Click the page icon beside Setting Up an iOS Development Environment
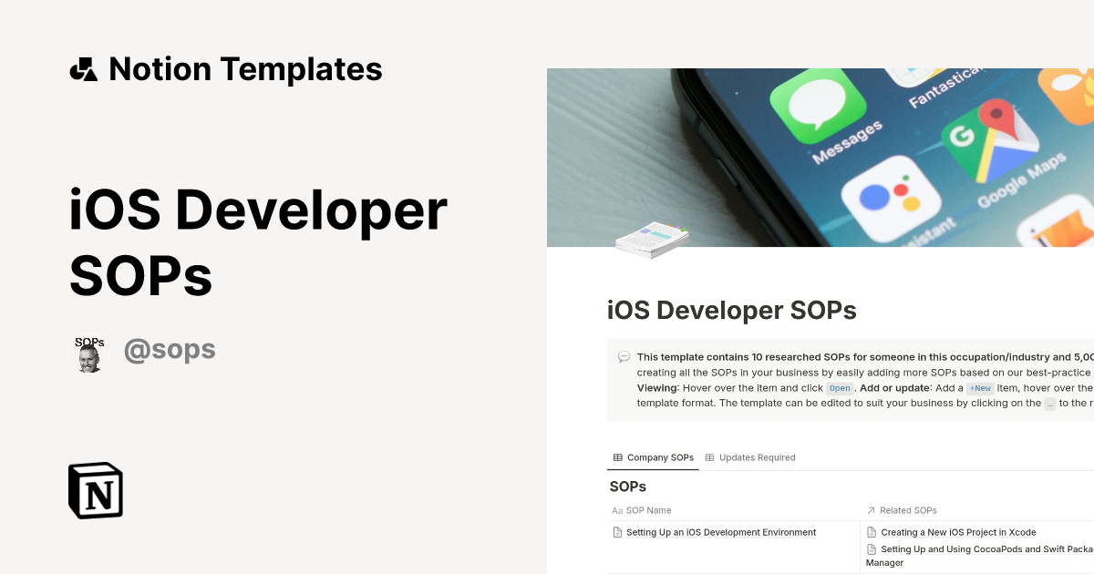 [616, 532]
